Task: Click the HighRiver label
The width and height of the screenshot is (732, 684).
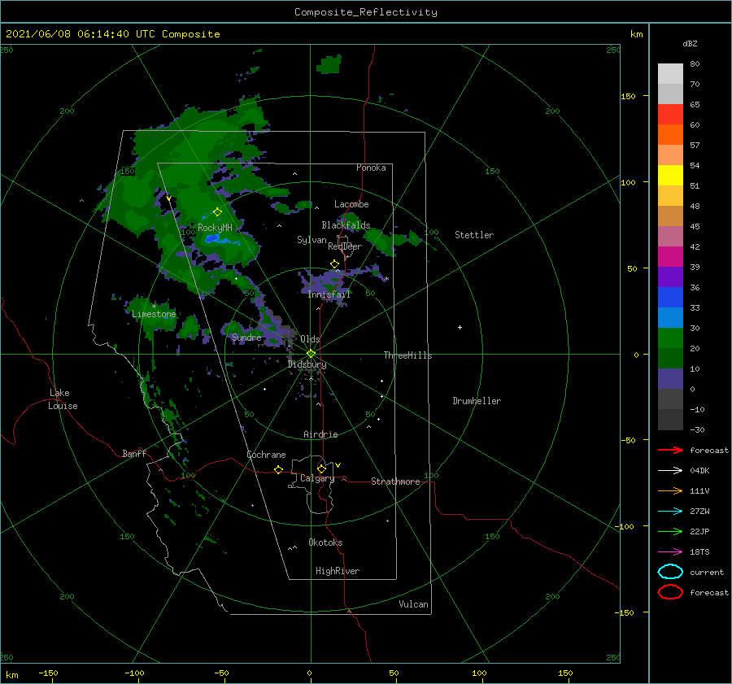Action: [x=338, y=571]
